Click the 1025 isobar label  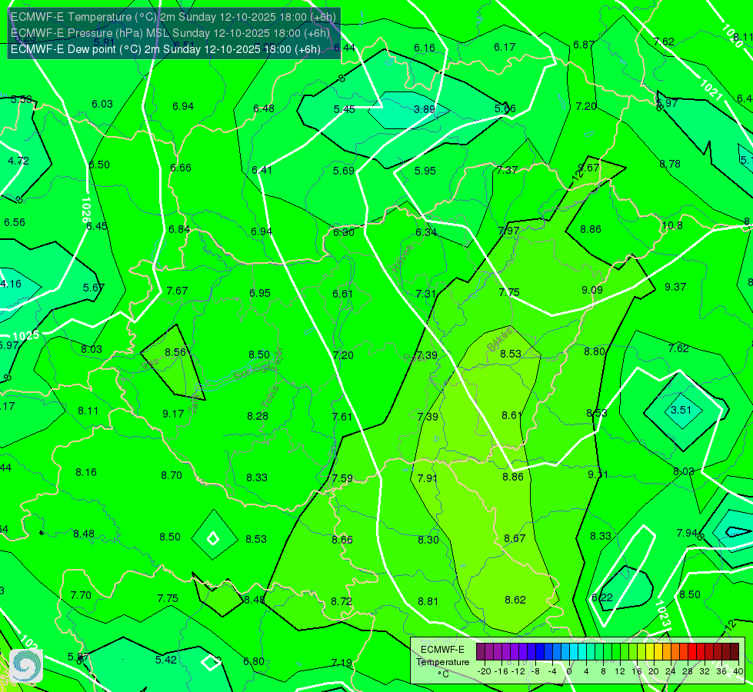pyautogui.click(x=26, y=336)
